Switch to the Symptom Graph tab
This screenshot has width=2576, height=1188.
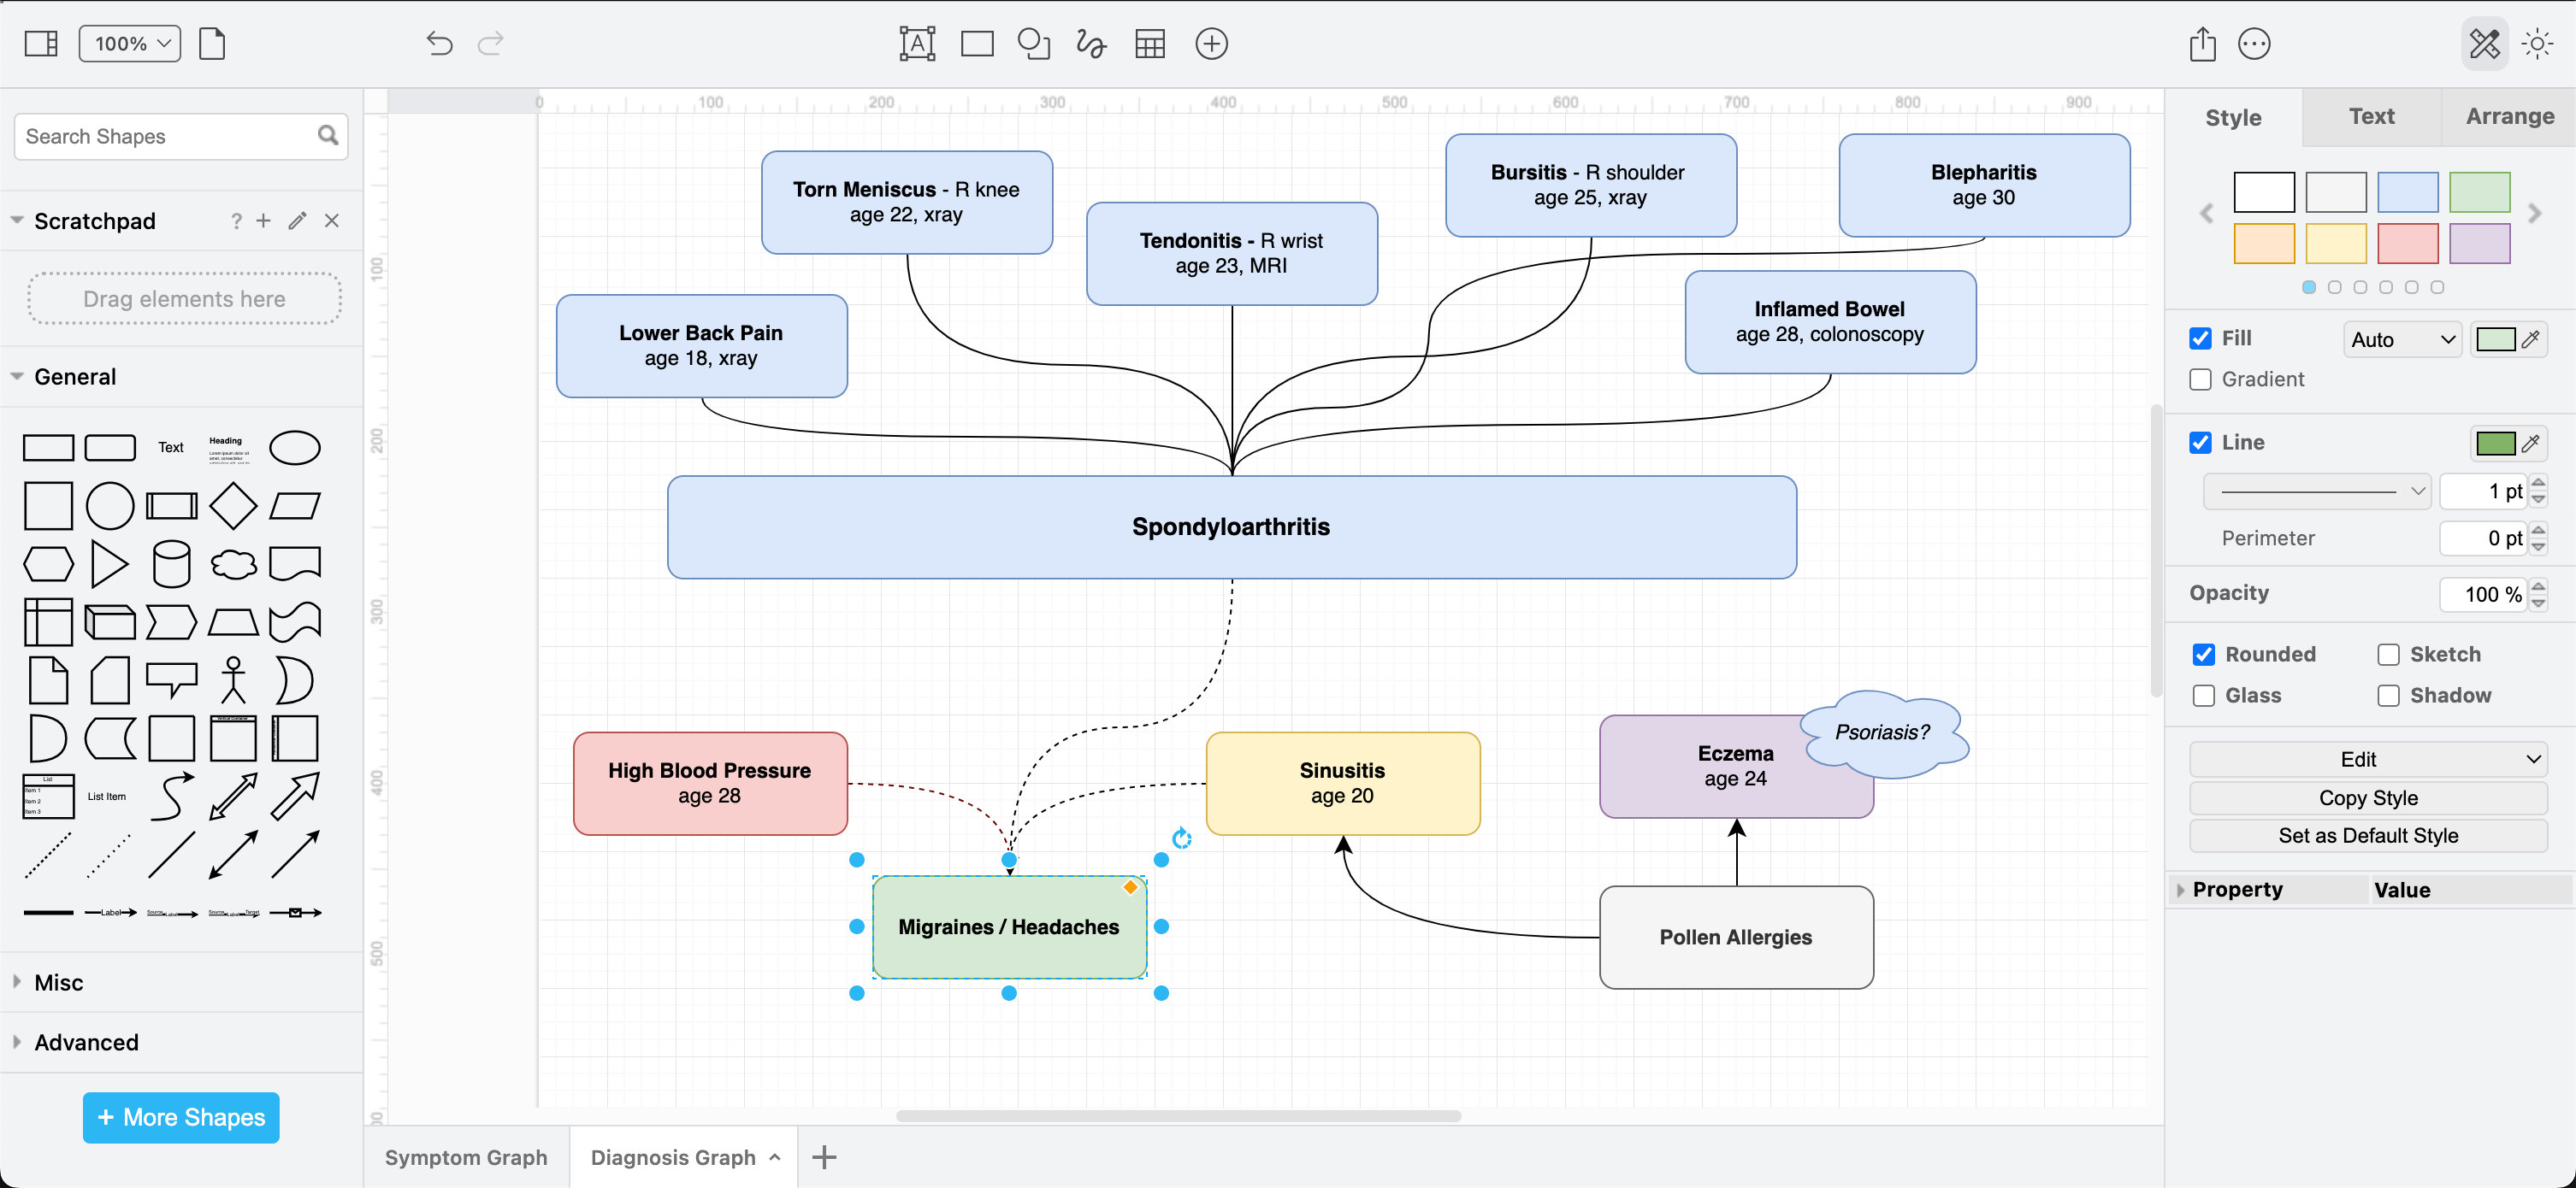pyautogui.click(x=467, y=1157)
